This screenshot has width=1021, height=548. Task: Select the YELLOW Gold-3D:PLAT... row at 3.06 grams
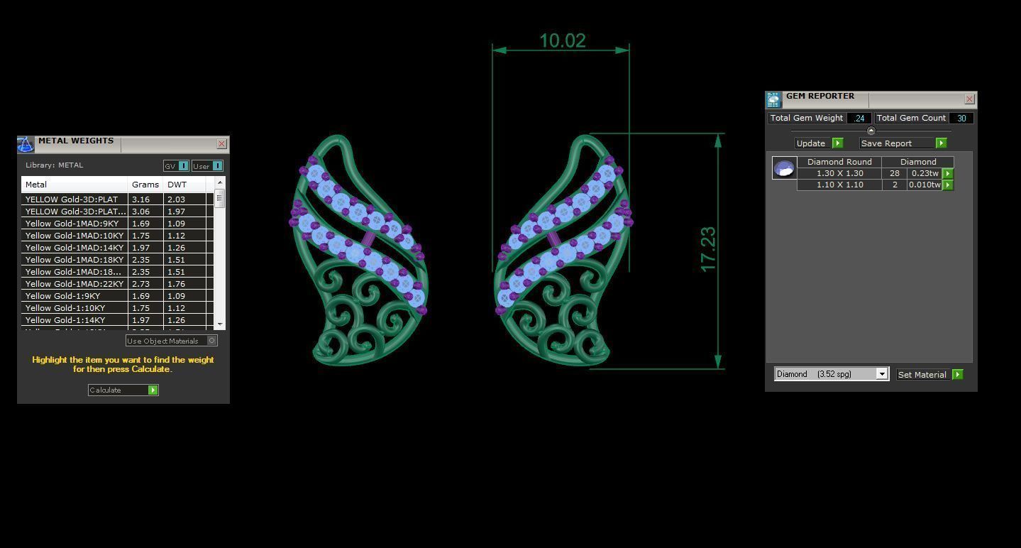pos(117,212)
